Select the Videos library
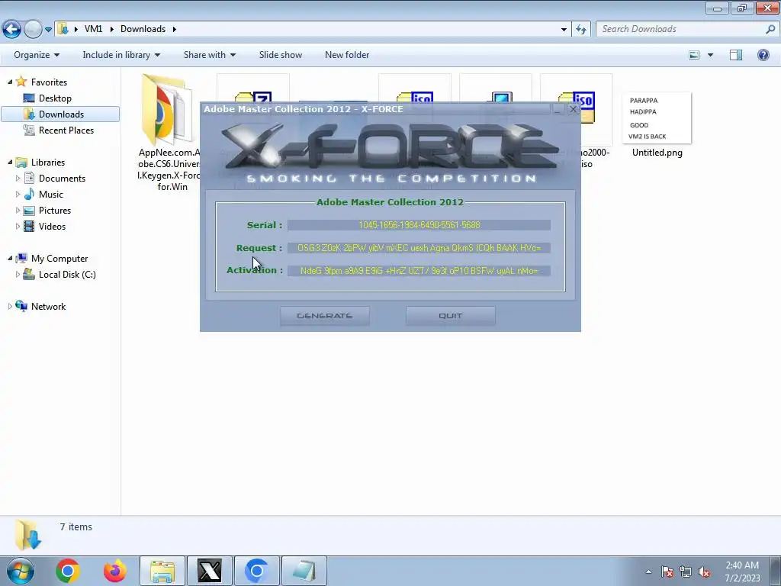 52,226
